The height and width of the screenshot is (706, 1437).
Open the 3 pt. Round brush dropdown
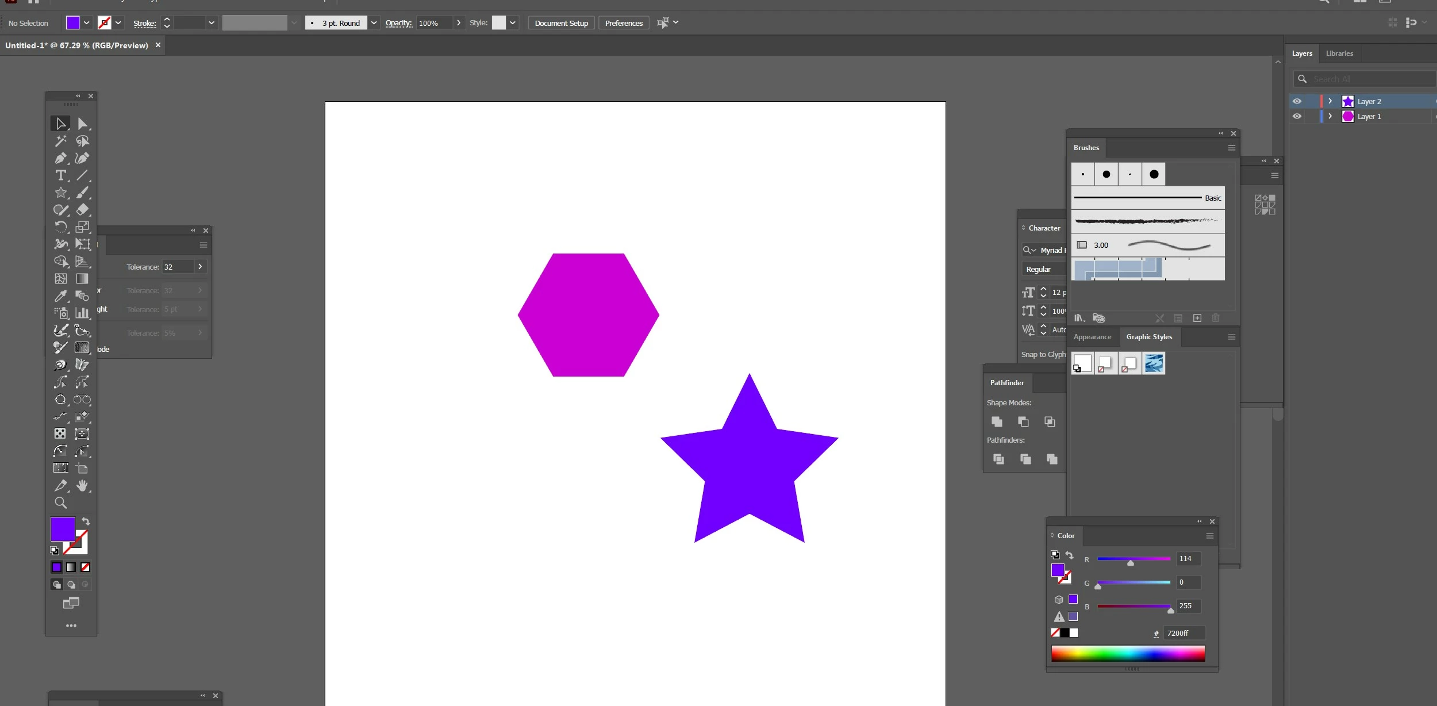pyautogui.click(x=374, y=23)
